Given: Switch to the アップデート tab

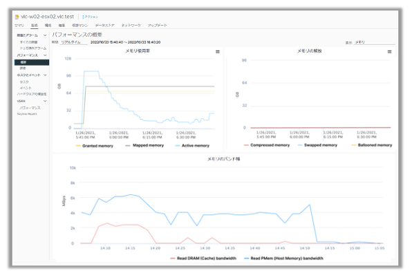Looking at the screenshot, I should tap(157, 25).
